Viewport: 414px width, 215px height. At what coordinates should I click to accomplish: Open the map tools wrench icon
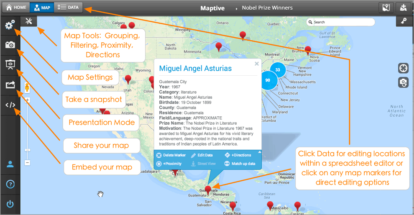tap(29, 21)
